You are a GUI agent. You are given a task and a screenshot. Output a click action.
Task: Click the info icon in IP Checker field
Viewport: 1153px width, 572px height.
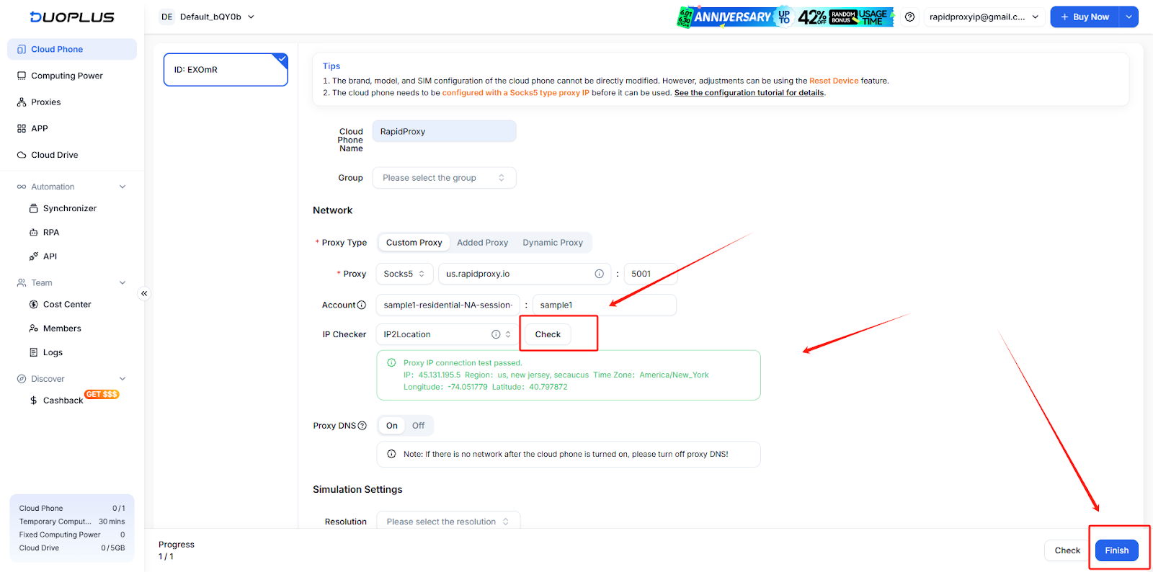point(496,334)
